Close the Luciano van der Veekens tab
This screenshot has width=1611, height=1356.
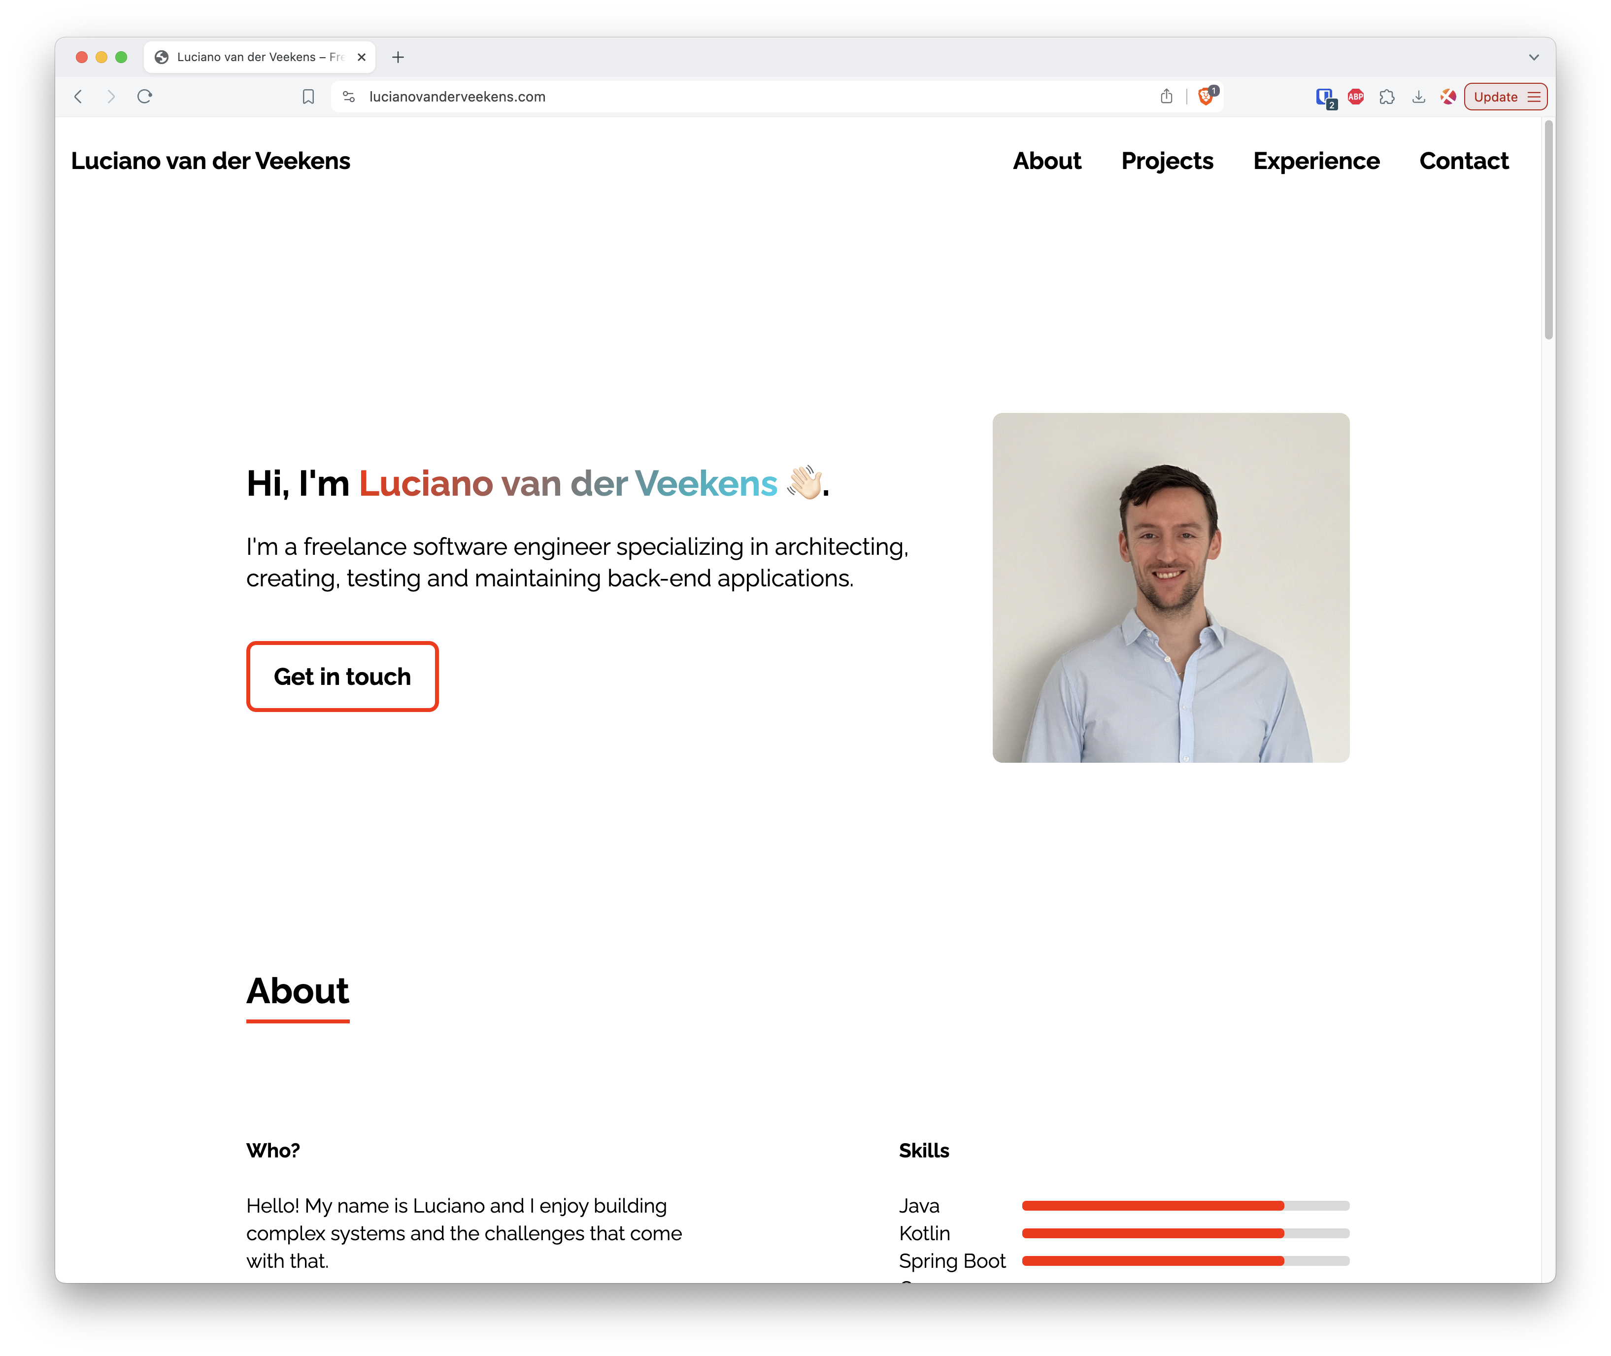[361, 57]
